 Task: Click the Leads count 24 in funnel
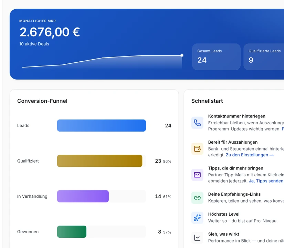tap(168, 126)
